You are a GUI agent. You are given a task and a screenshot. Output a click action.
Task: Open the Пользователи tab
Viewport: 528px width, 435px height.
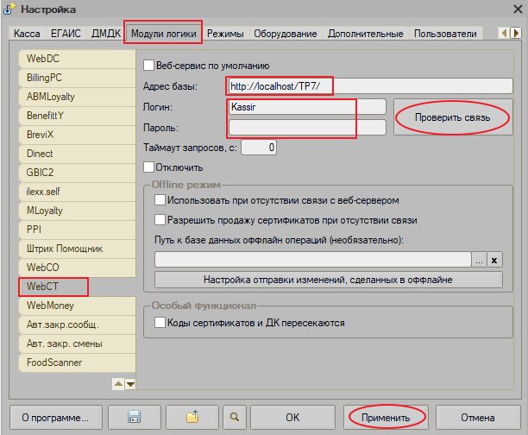(x=445, y=34)
